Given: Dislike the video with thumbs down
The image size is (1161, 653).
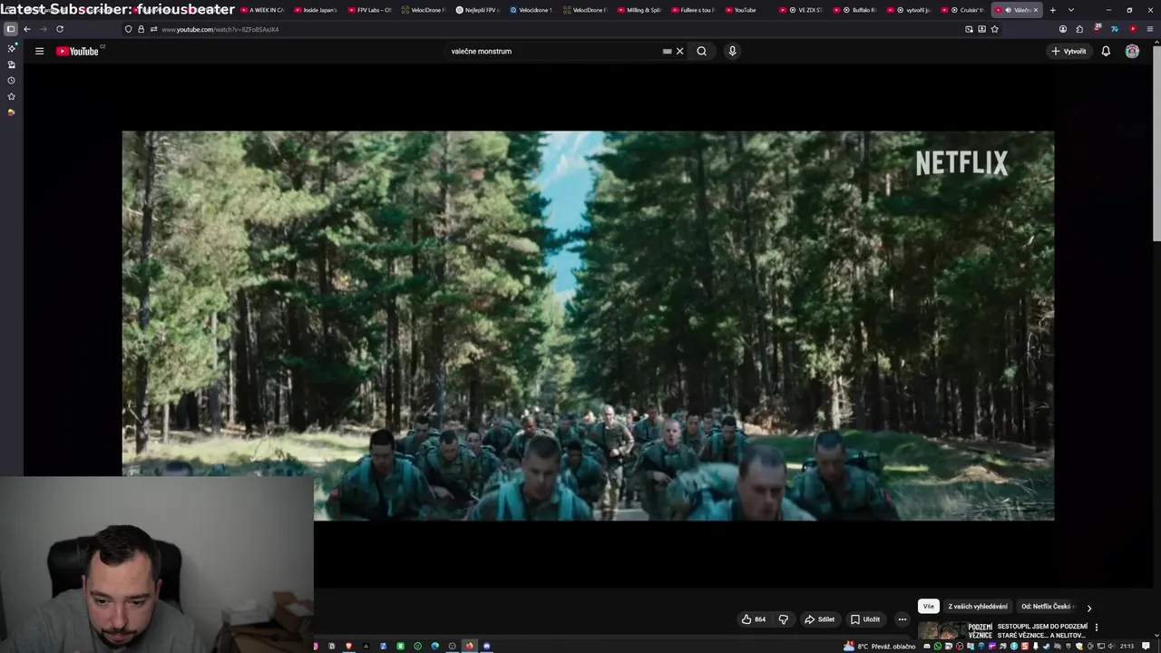Looking at the screenshot, I should pyautogui.click(x=784, y=619).
